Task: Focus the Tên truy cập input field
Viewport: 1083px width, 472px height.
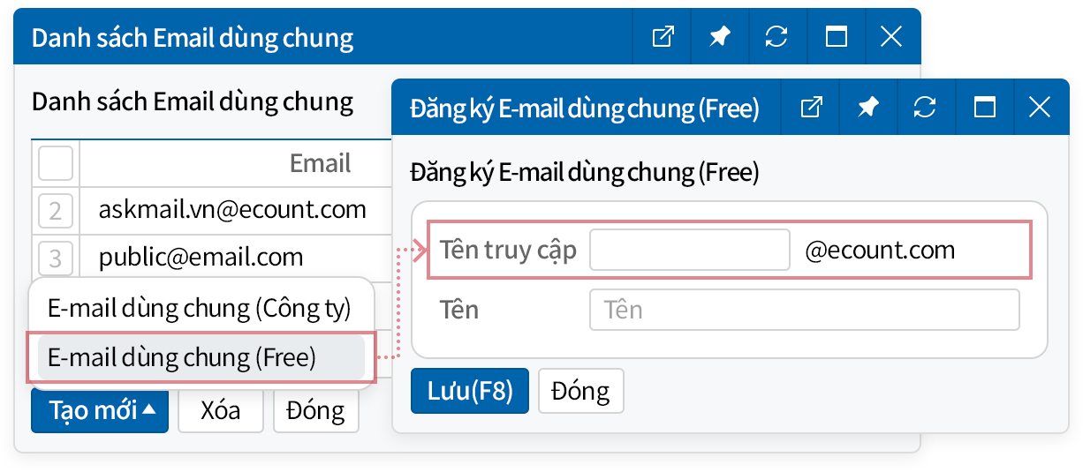Action: coord(689,250)
